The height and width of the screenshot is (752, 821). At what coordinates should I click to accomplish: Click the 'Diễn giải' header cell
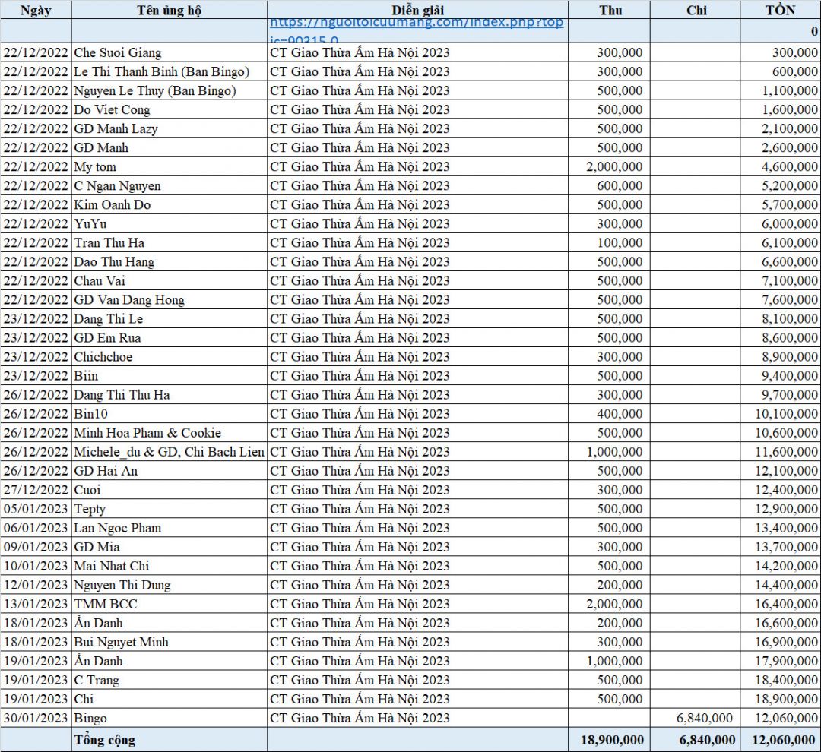[x=418, y=10]
